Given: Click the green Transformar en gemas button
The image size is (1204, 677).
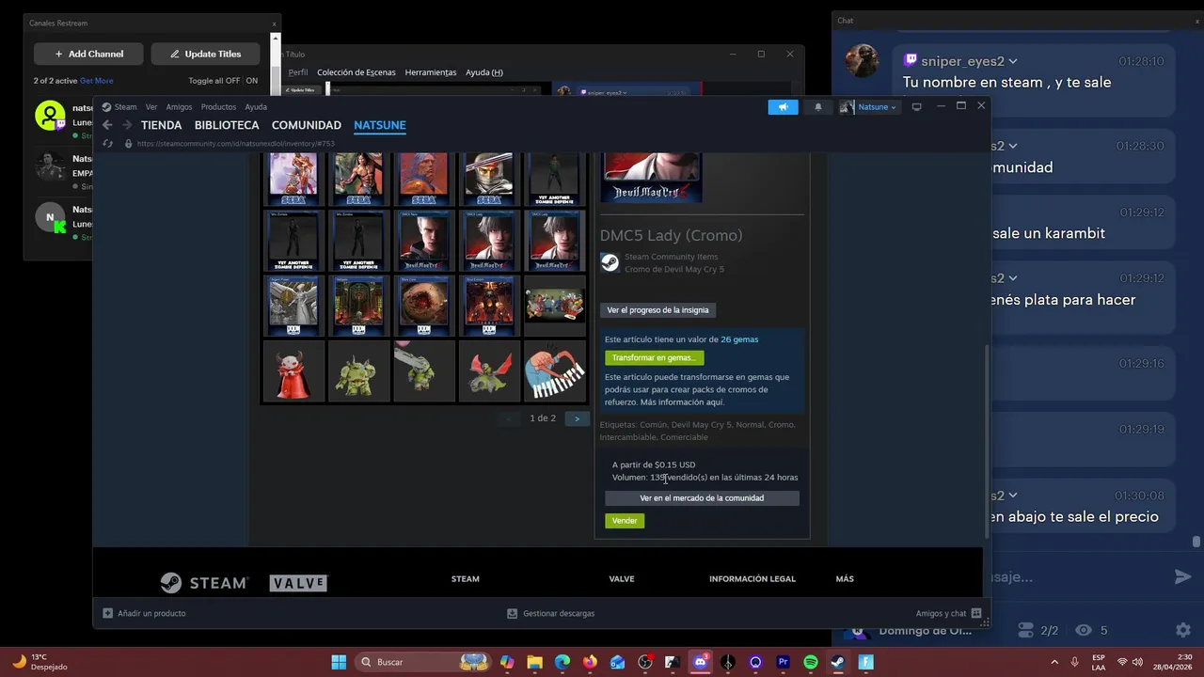Looking at the screenshot, I should [x=654, y=357].
